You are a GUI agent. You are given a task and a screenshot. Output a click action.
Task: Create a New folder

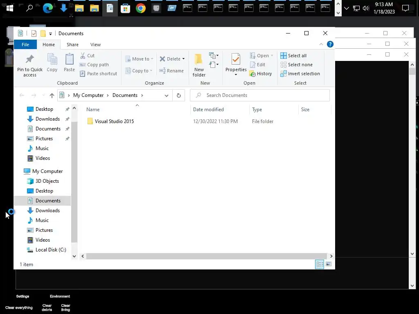tap(199, 65)
